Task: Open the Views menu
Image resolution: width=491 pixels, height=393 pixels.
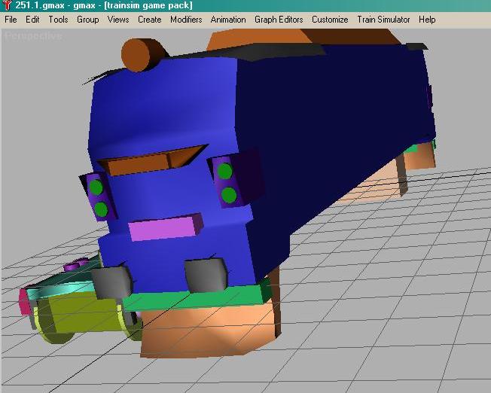Action: click(118, 20)
